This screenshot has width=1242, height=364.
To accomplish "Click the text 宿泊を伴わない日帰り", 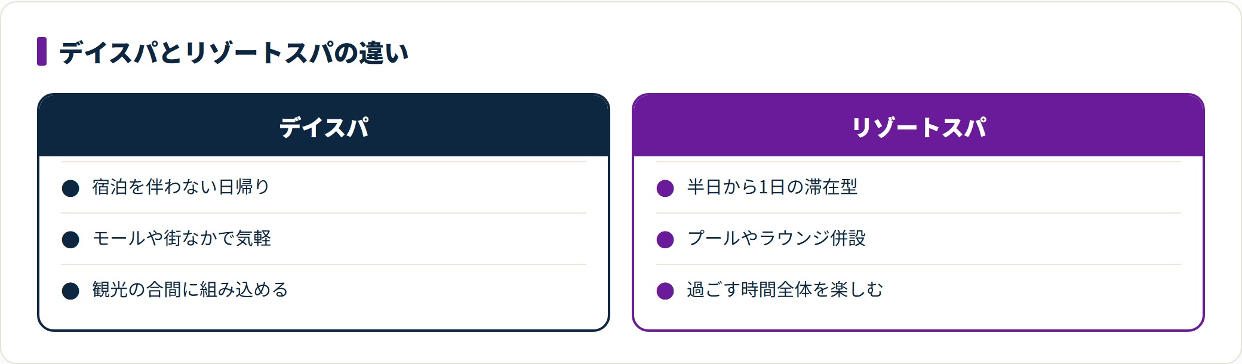I will [181, 187].
